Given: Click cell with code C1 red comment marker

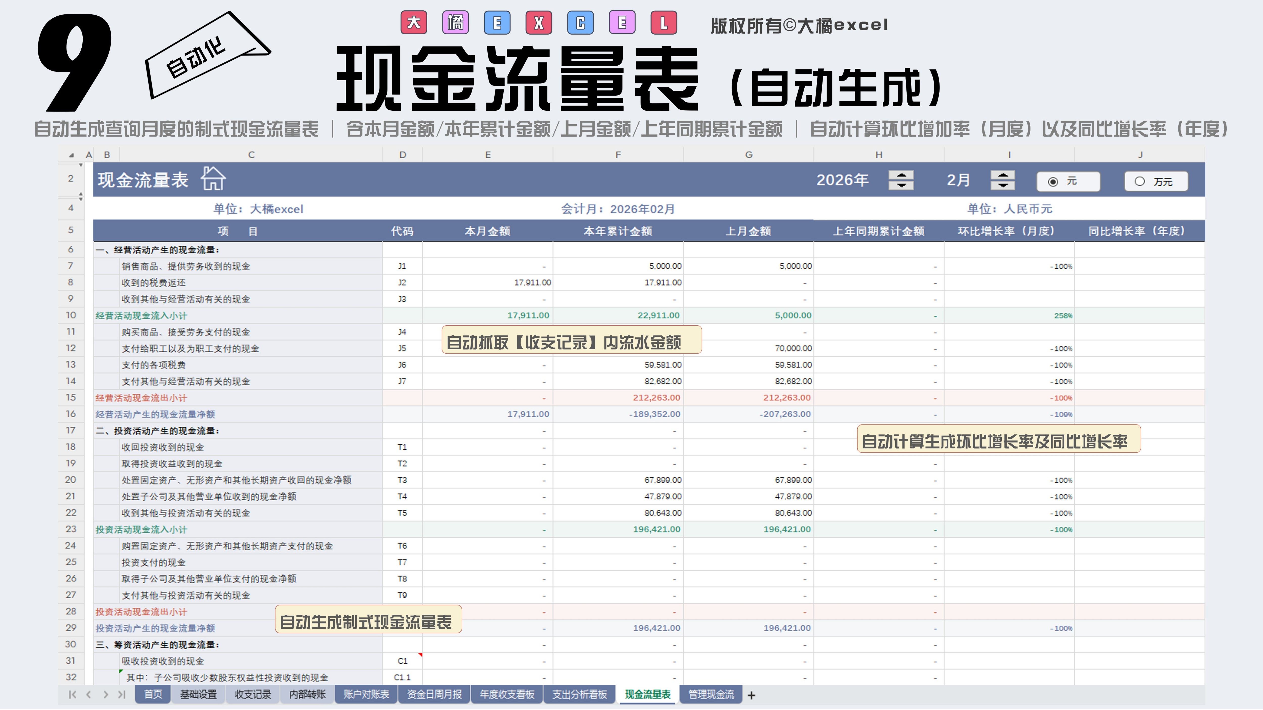Looking at the screenshot, I should click(x=403, y=661).
